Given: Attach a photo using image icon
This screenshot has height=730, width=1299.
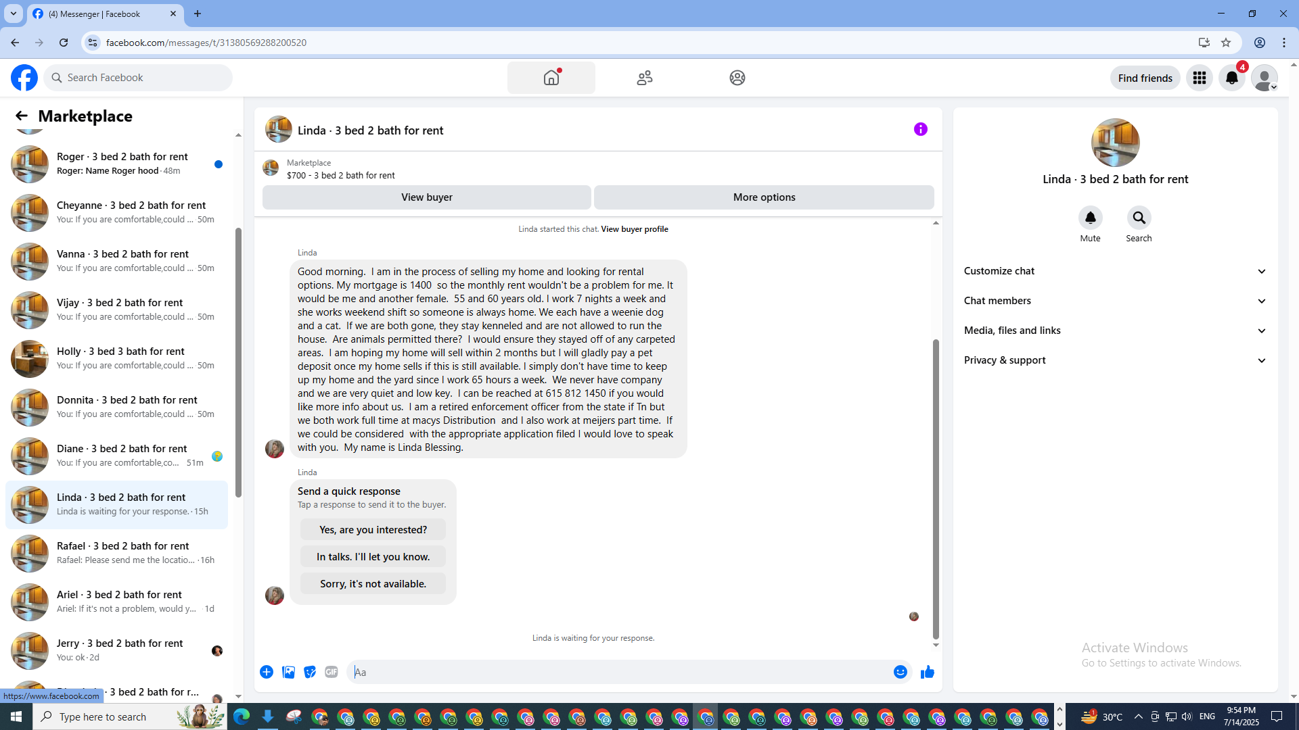Looking at the screenshot, I should click(x=288, y=672).
